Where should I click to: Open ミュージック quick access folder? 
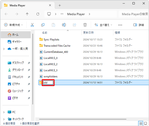(x=16, y=91)
